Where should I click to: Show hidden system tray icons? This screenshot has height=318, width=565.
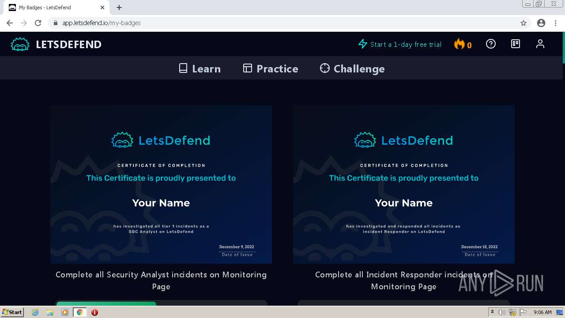492,312
